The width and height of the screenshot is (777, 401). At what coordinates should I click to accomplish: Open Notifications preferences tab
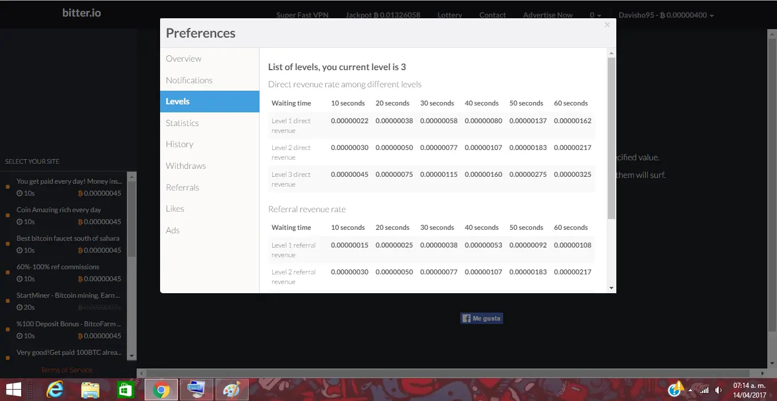click(x=189, y=80)
